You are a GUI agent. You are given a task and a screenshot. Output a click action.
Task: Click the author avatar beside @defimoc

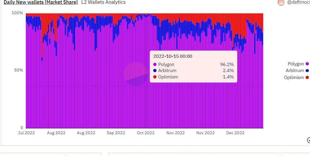click(281, 2)
